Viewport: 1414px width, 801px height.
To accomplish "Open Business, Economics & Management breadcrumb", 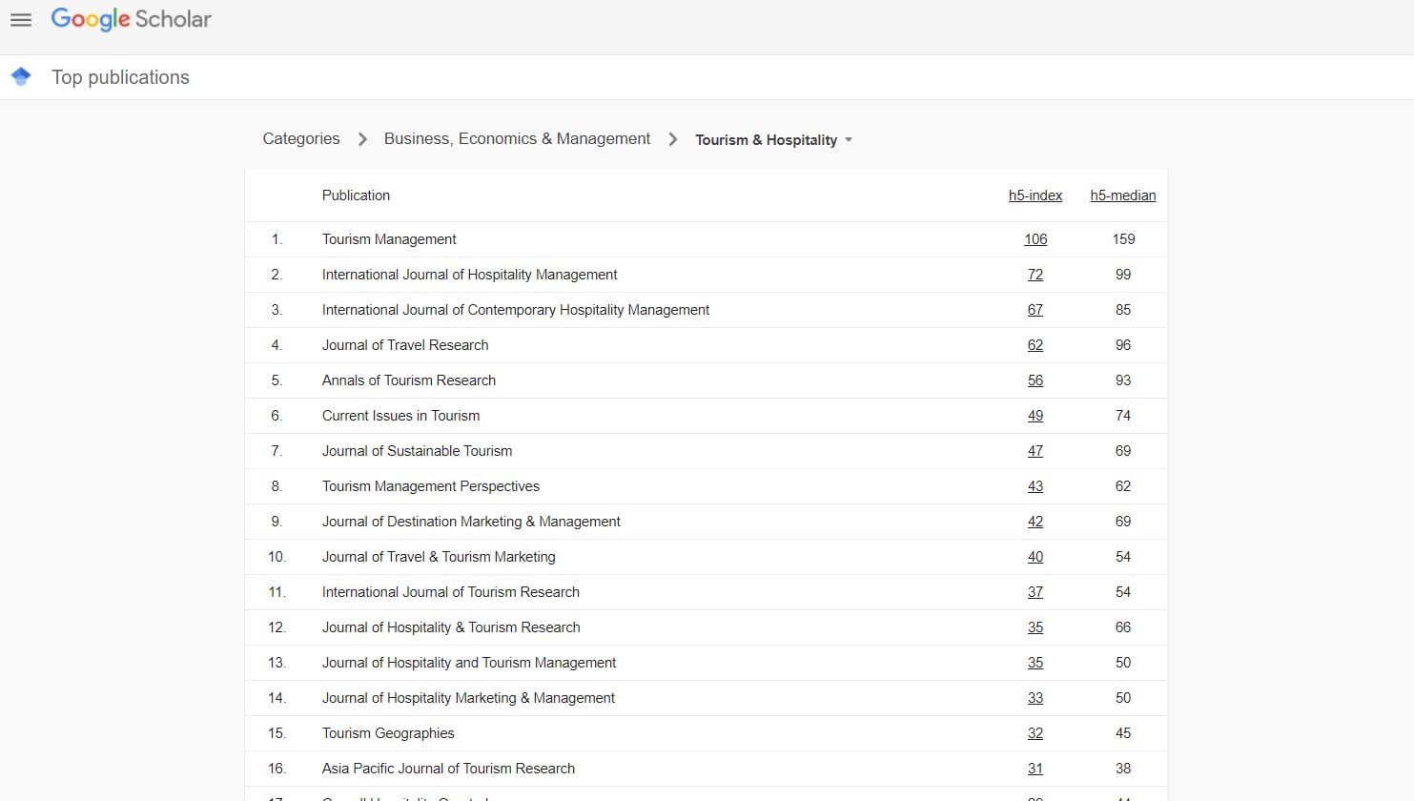I will (517, 138).
